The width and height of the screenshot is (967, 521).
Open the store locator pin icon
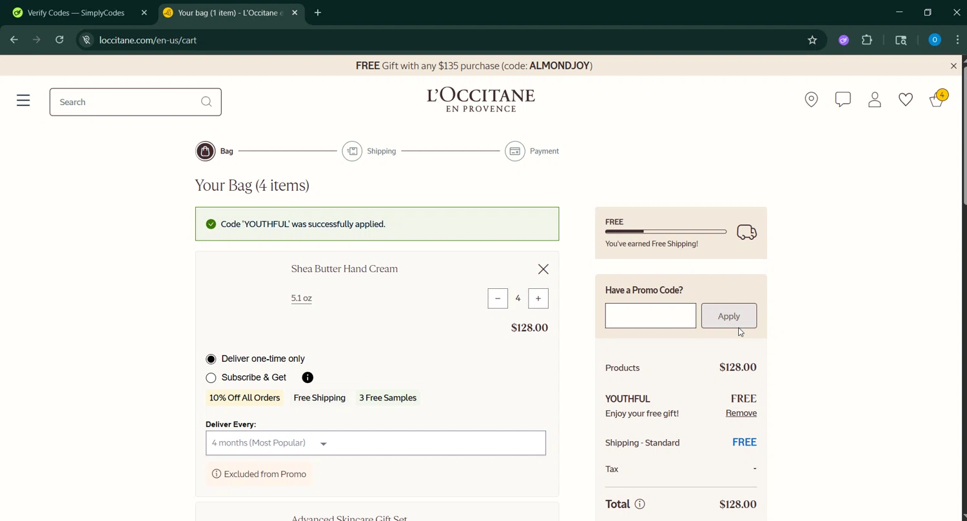tap(811, 99)
